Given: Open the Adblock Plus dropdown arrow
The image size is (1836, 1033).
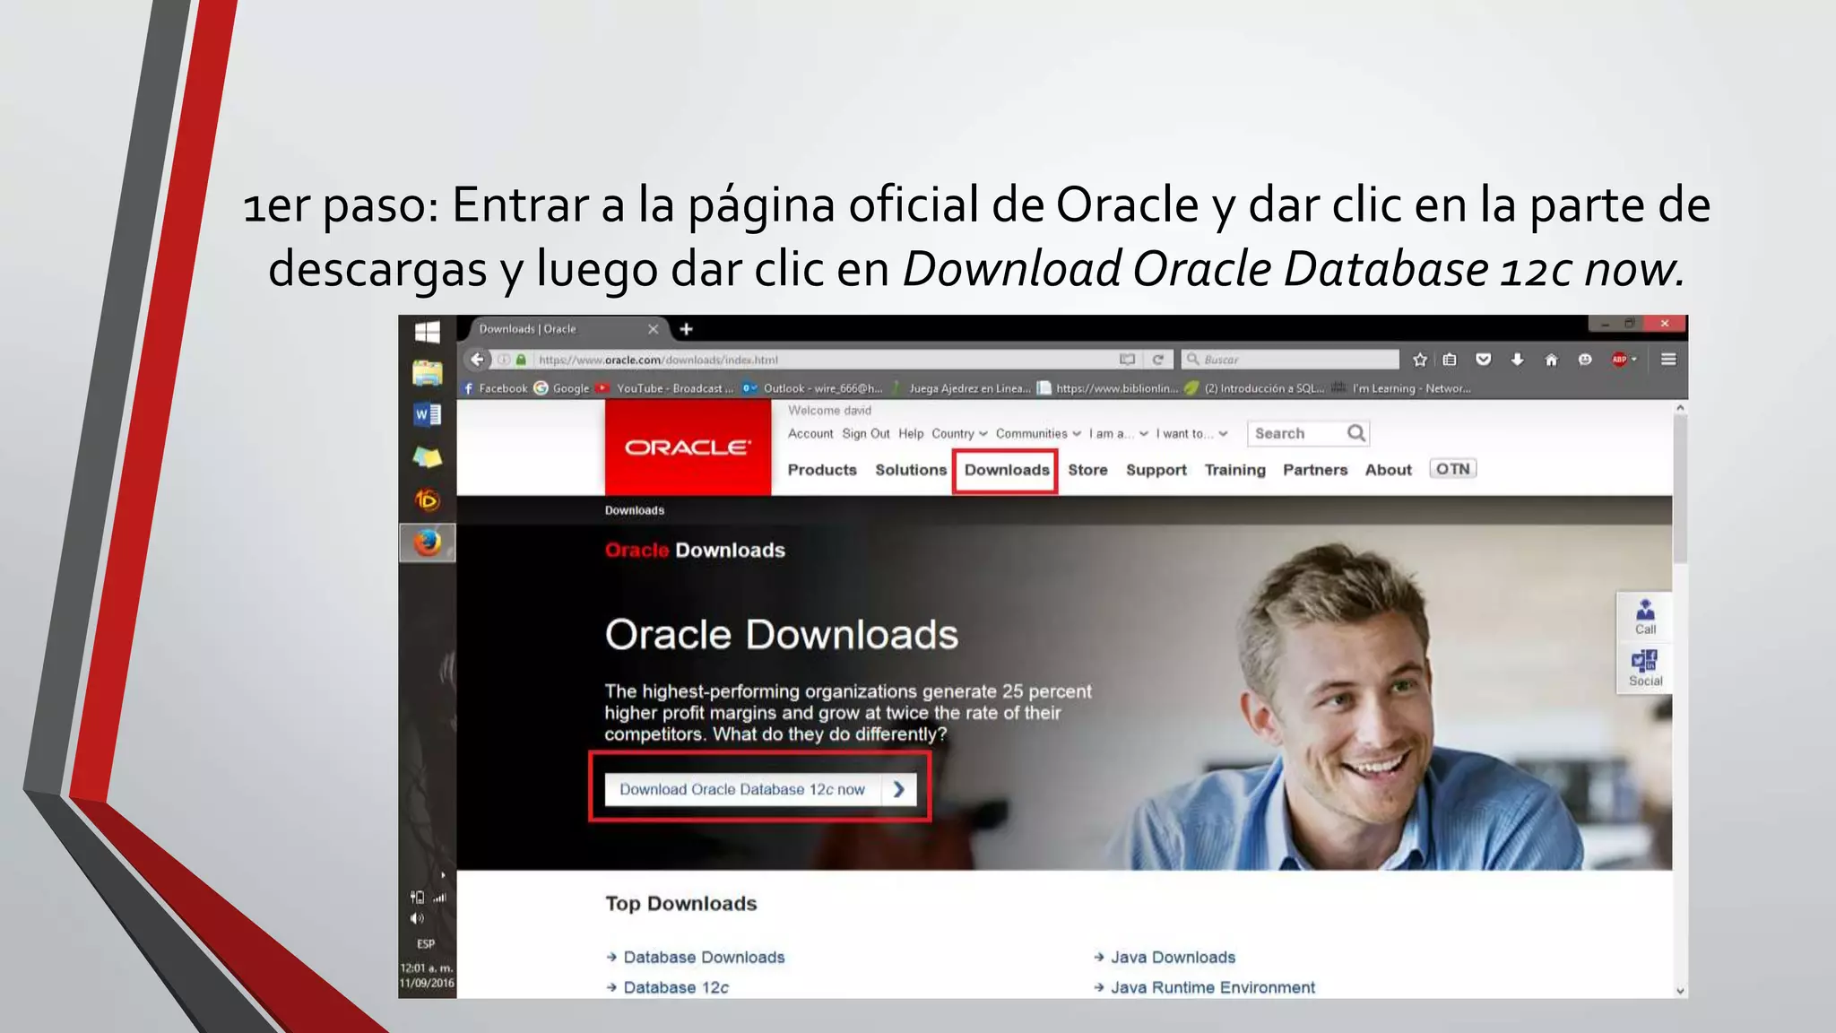Looking at the screenshot, I should pos(1634,360).
